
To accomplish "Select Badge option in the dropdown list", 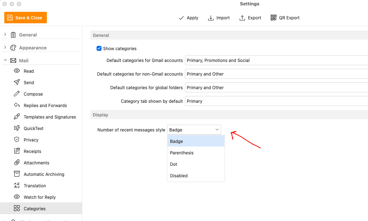I will point(196,141).
